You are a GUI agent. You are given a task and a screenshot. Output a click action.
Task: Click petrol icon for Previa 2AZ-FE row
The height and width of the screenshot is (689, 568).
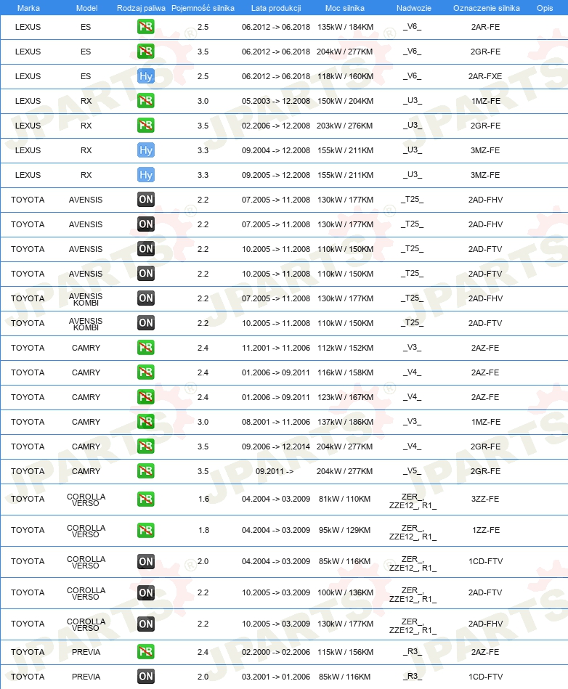pyautogui.click(x=145, y=652)
